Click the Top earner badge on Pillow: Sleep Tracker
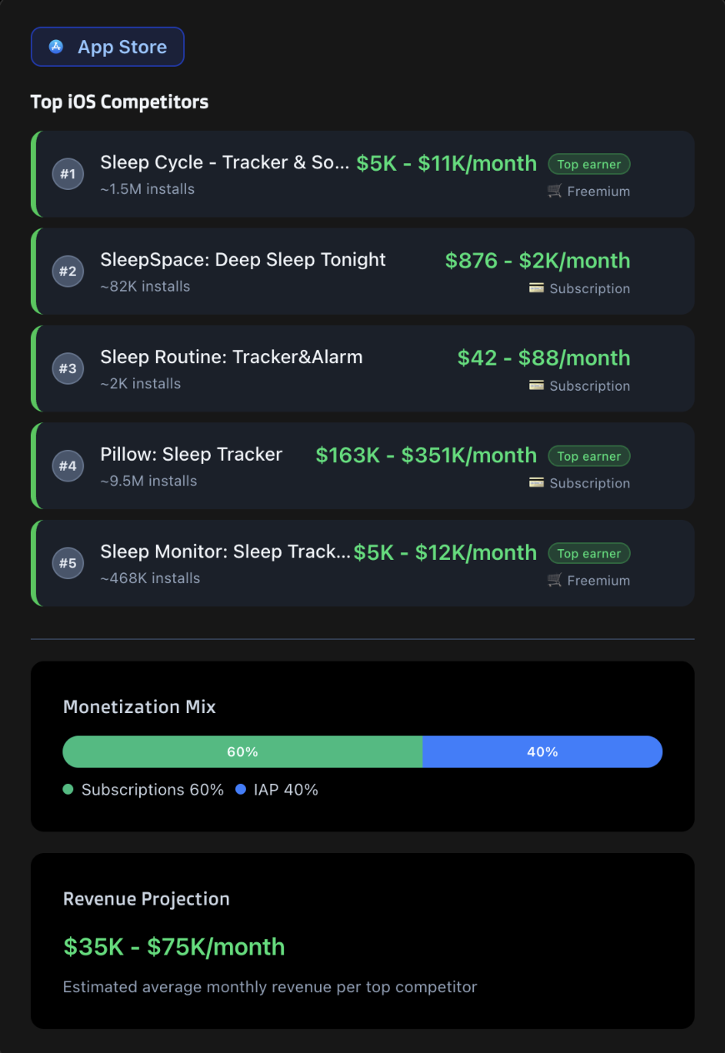Viewport: 725px width, 1053px height. (x=588, y=456)
